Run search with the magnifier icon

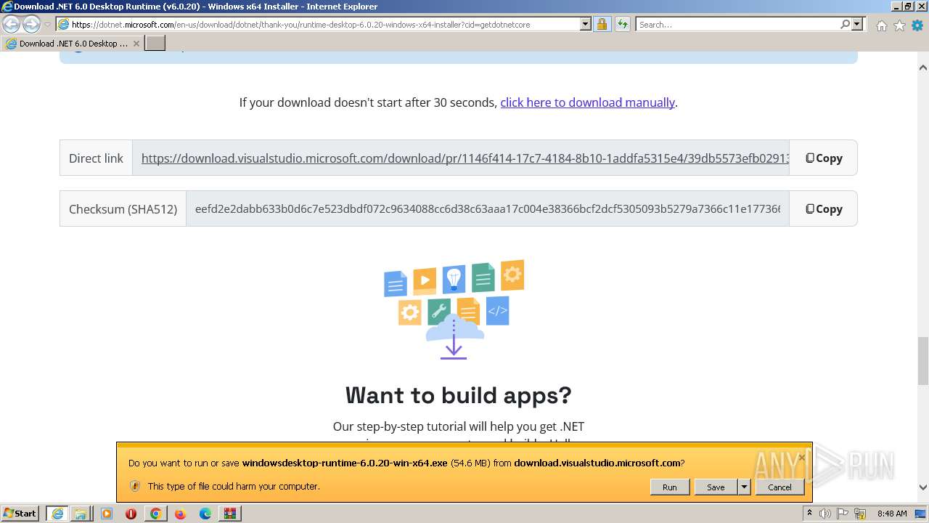coord(845,24)
